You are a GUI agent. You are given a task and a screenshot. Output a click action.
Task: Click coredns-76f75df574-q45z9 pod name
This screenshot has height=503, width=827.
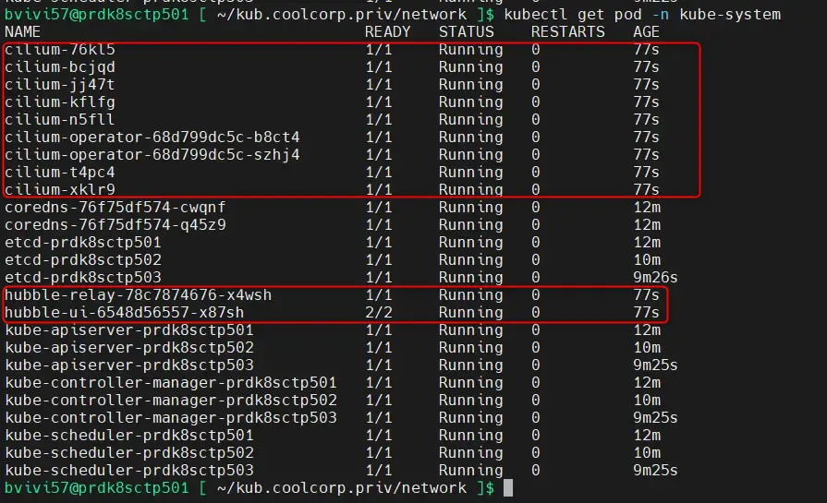coord(115,225)
